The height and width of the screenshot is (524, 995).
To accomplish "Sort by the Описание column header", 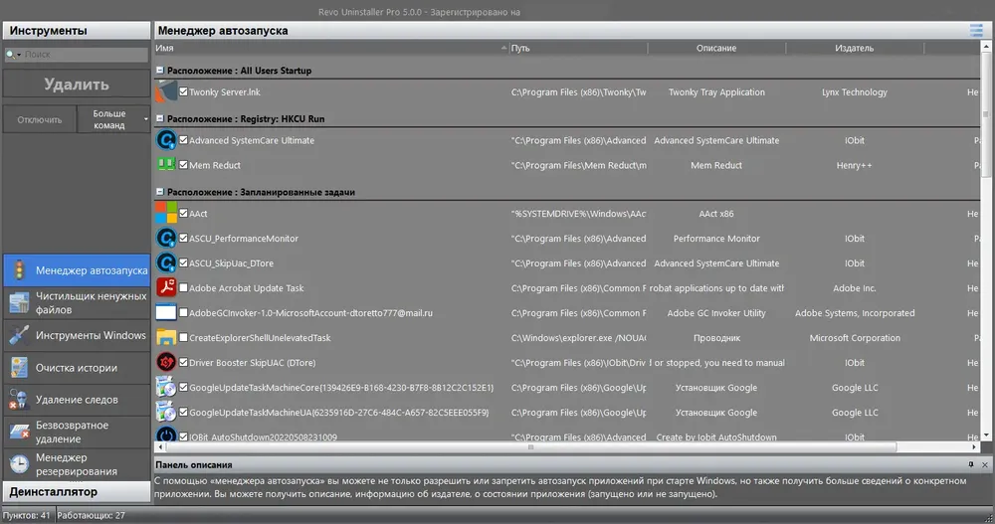I will coord(716,48).
